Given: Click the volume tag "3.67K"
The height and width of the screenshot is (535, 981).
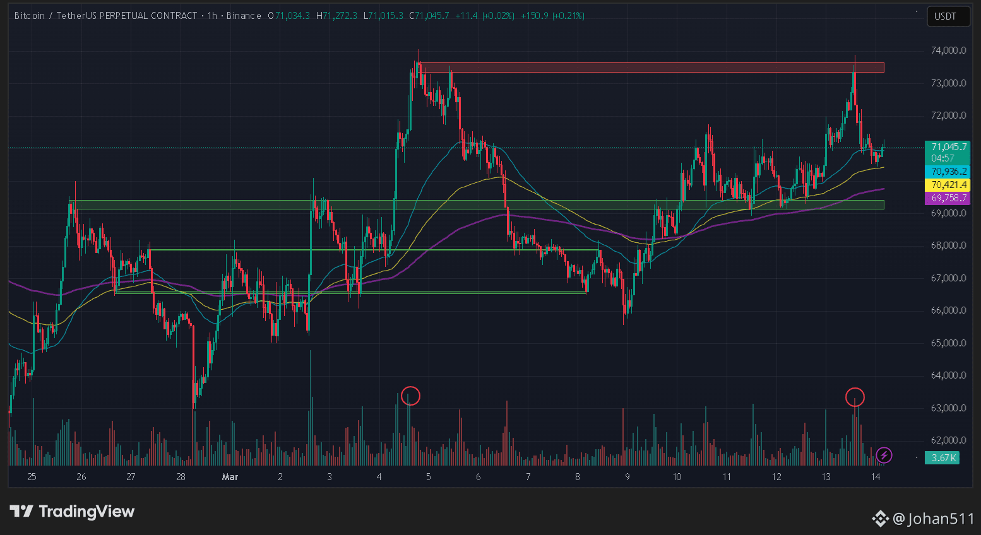Looking at the screenshot, I should click(942, 458).
